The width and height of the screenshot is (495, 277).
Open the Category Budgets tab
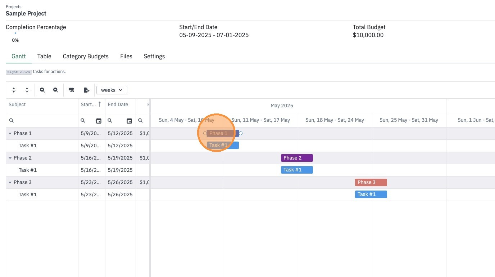point(86,56)
